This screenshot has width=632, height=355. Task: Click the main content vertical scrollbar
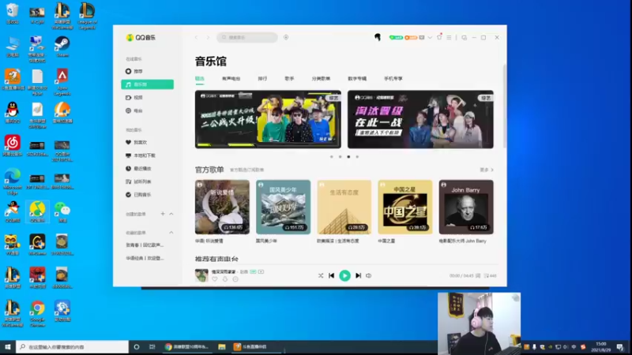(x=504, y=106)
